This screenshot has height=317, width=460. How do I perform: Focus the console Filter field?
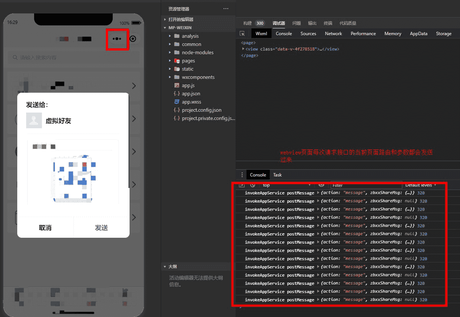pos(366,185)
